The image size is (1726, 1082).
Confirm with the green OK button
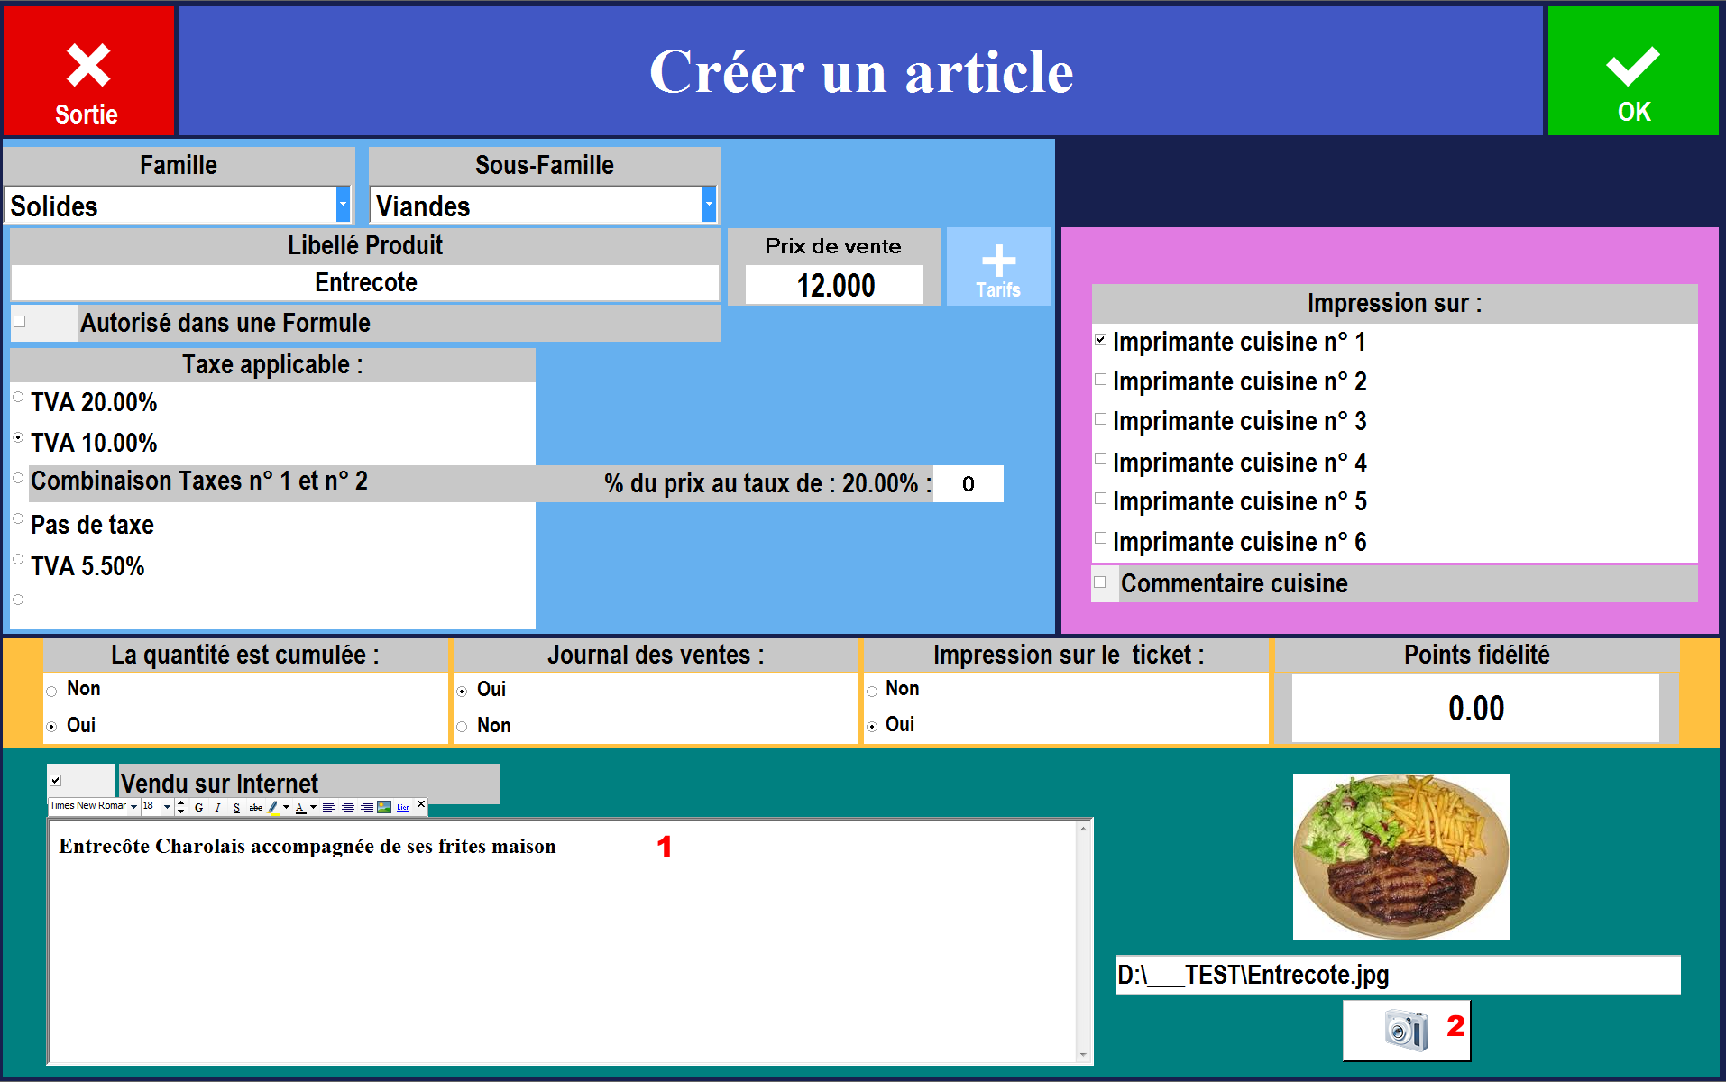(x=1633, y=69)
